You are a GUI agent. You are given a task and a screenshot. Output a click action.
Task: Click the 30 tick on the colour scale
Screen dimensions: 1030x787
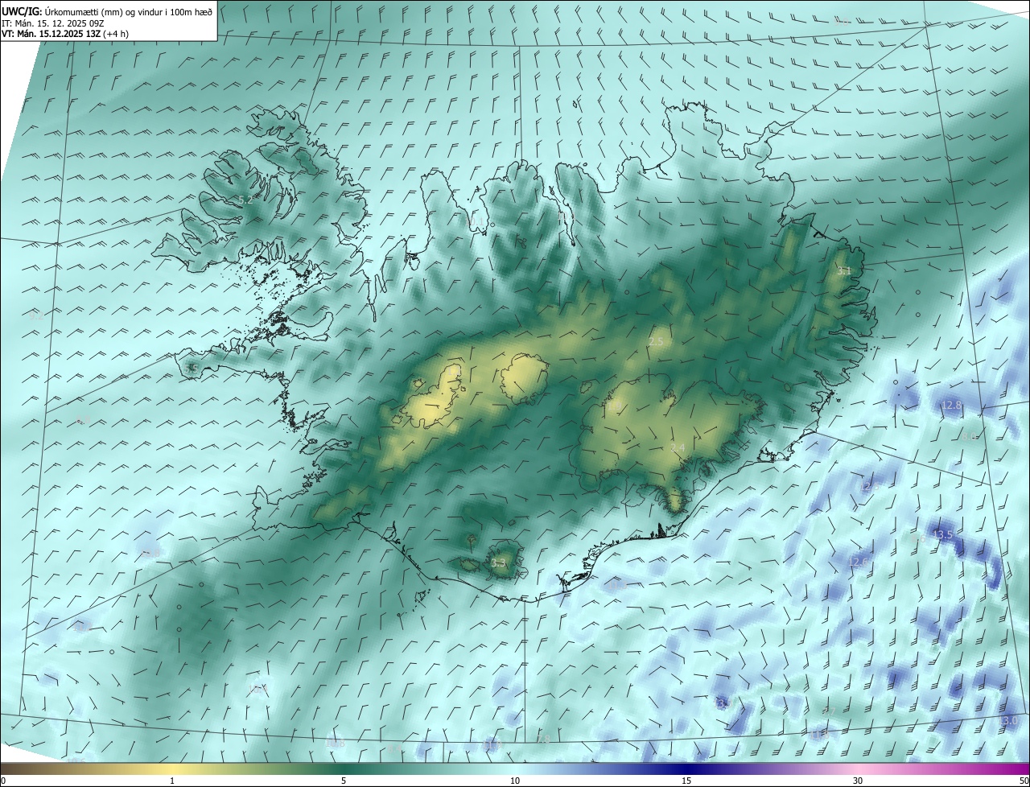point(858,781)
